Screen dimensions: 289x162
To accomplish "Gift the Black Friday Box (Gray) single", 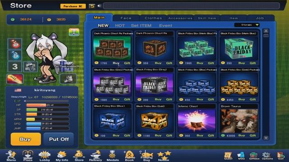I will 169,99.
